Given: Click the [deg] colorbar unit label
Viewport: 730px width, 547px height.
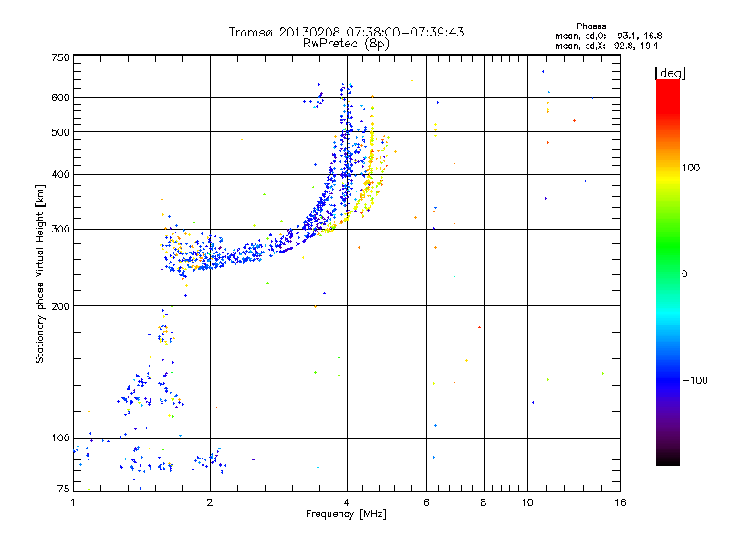Looking at the screenshot, I should tap(670, 73).
